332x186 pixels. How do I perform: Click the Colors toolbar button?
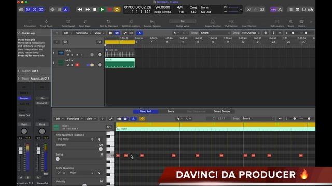[301, 23]
